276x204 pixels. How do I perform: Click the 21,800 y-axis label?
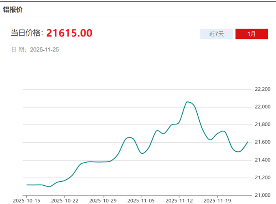(x=262, y=125)
